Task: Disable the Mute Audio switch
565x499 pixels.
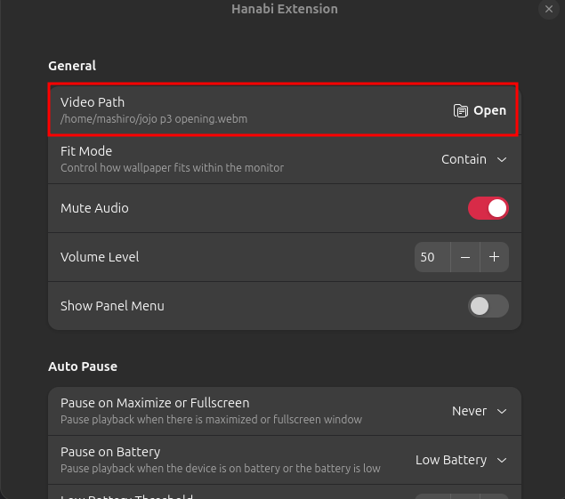Action: (x=488, y=208)
